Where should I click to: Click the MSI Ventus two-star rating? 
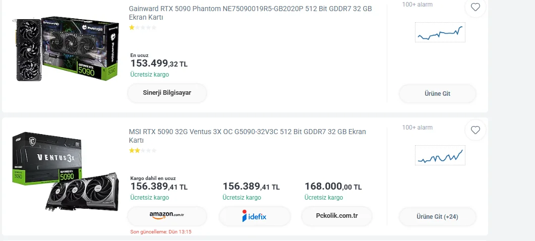click(143, 150)
